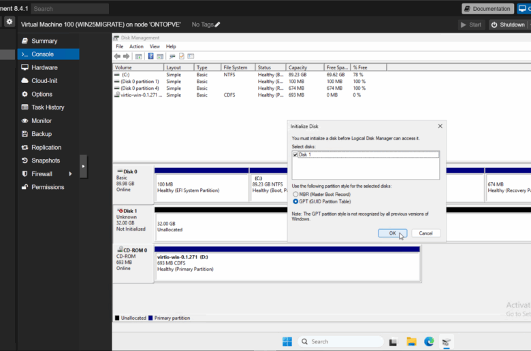Sort by the Status column header
Screen dimensions: 531x351
click(270, 67)
